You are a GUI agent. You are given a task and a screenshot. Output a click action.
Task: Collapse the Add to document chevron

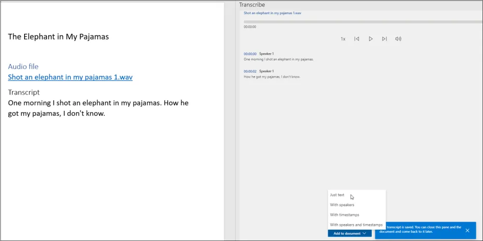pyautogui.click(x=365, y=233)
